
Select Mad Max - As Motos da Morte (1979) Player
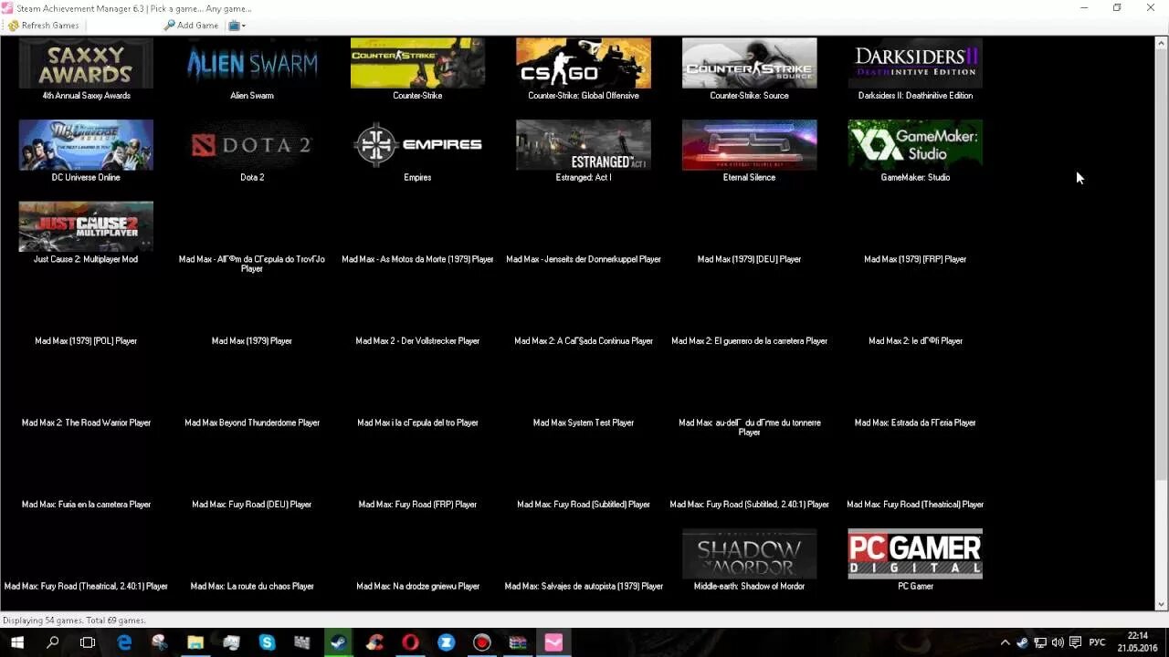[417, 259]
